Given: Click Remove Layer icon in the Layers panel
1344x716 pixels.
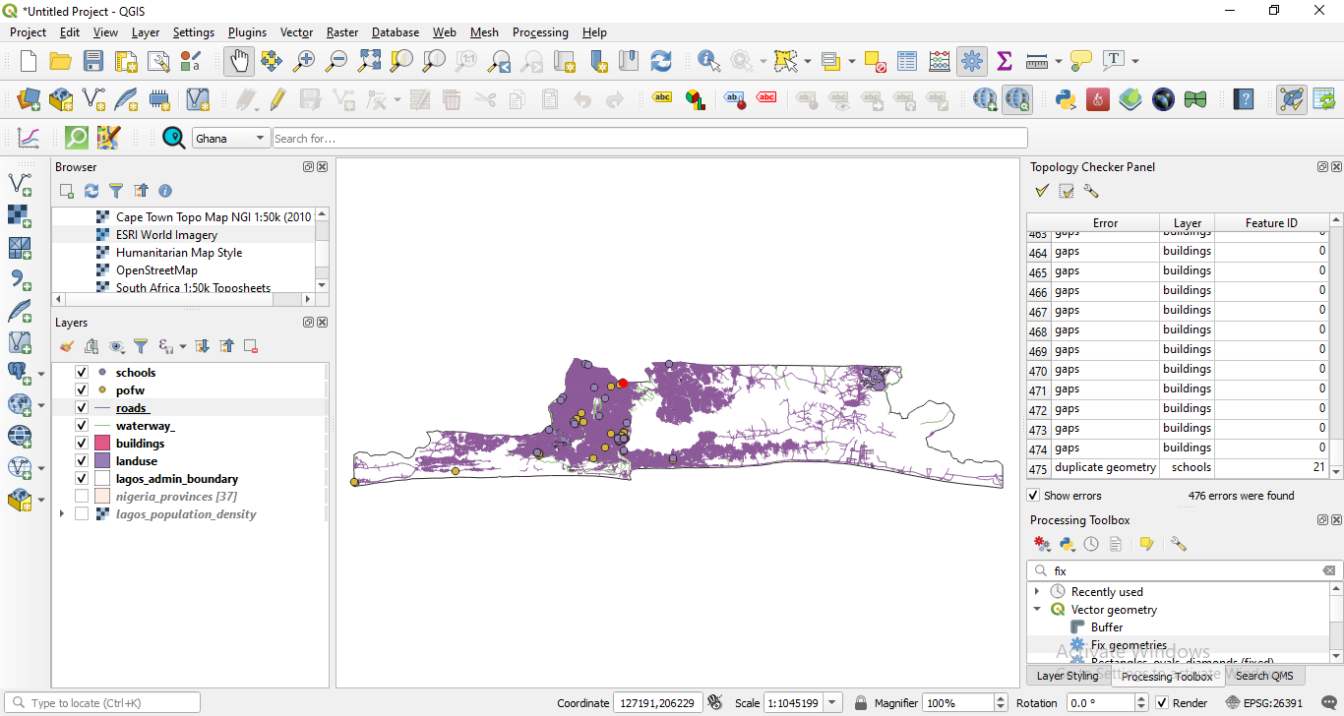Looking at the screenshot, I should pyautogui.click(x=251, y=346).
